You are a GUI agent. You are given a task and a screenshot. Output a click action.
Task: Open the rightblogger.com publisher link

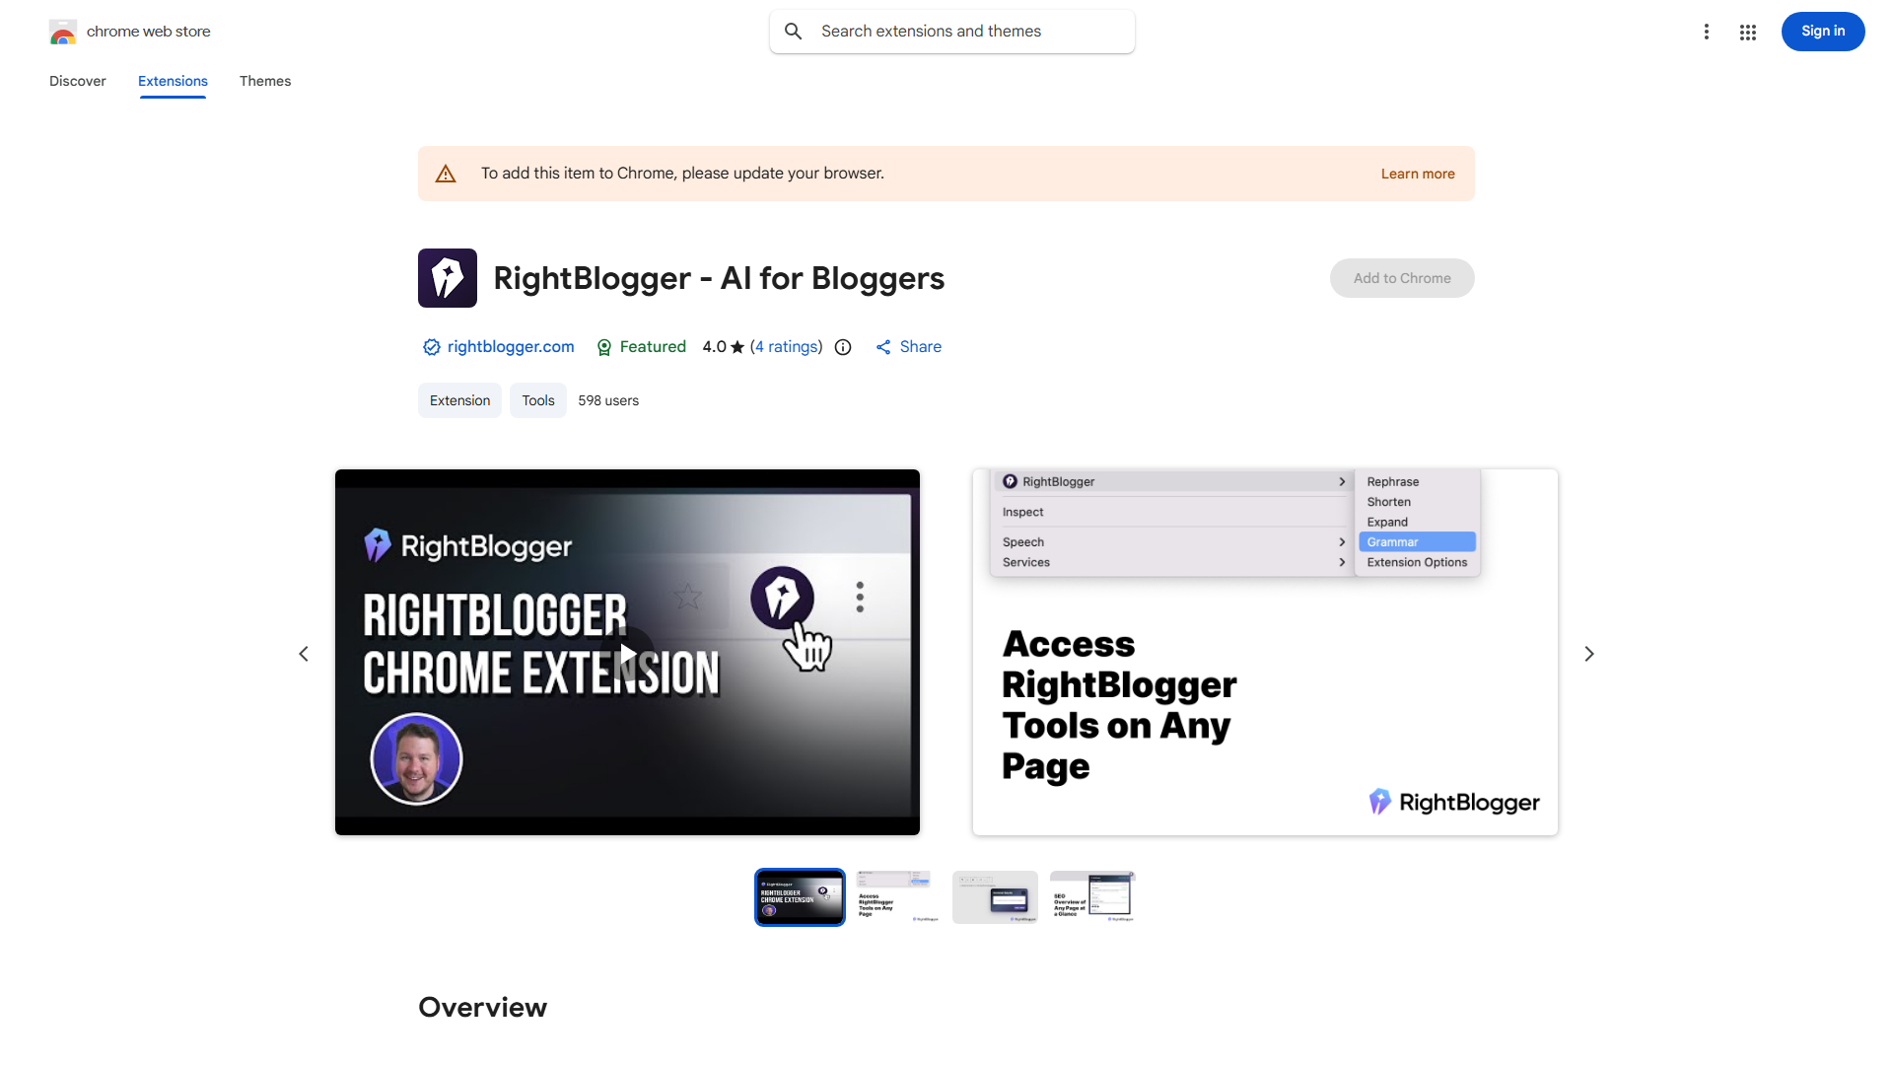(x=510, y=347)
